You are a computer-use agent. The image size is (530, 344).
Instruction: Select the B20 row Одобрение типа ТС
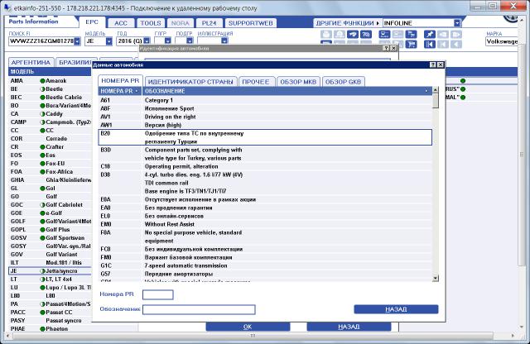coord(265,137)
